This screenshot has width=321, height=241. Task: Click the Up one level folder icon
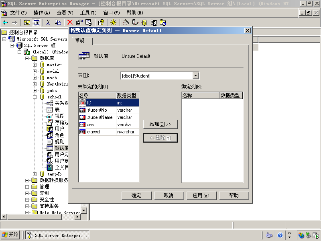tap(27, 22)
